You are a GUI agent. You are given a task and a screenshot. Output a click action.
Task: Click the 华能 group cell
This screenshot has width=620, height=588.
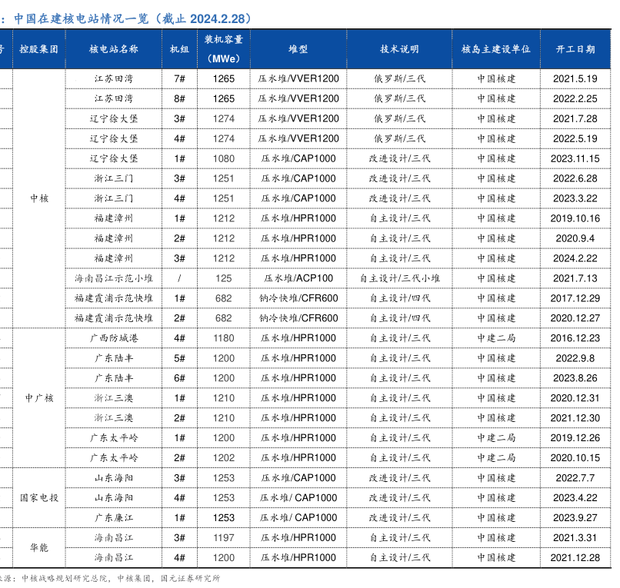(39, 547)
